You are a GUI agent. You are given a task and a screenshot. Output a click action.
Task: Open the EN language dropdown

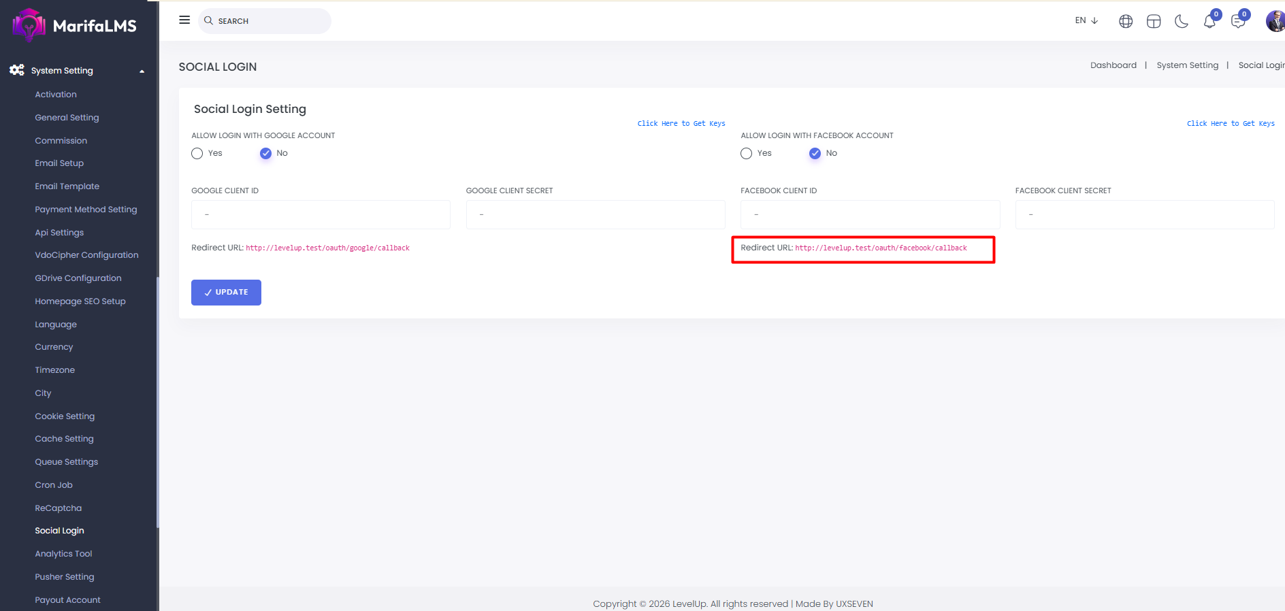click(x=1086, y=20)
